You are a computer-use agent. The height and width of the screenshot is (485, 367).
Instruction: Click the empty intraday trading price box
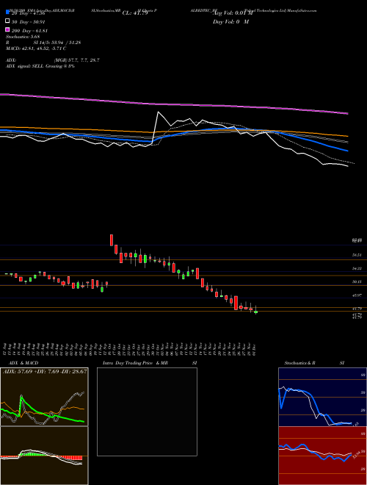(147, 412)
